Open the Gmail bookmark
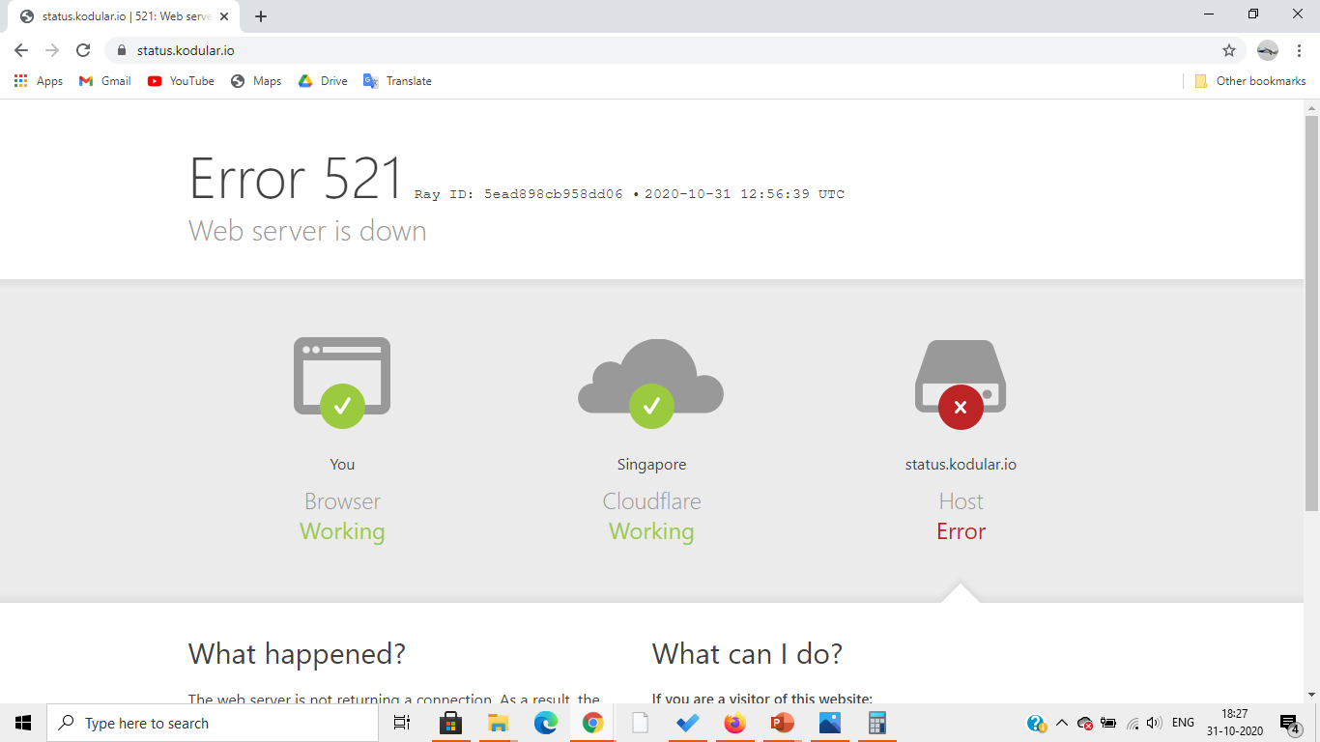This screenshot has width=1320, height=742. [105, 81]
